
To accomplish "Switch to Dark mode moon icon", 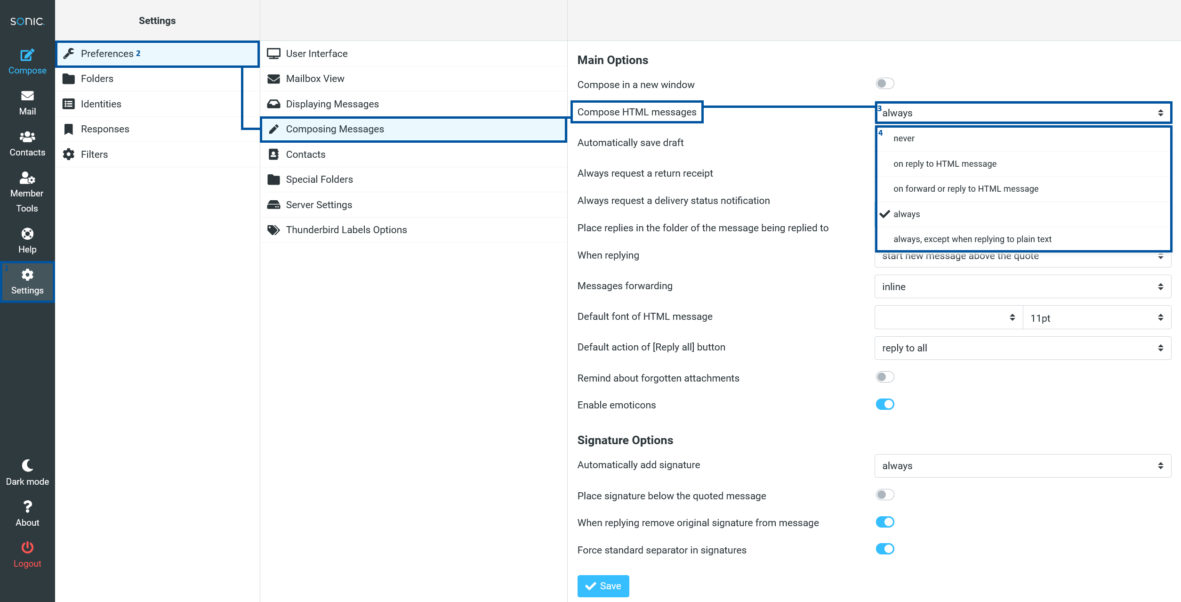I will (27, 465).
